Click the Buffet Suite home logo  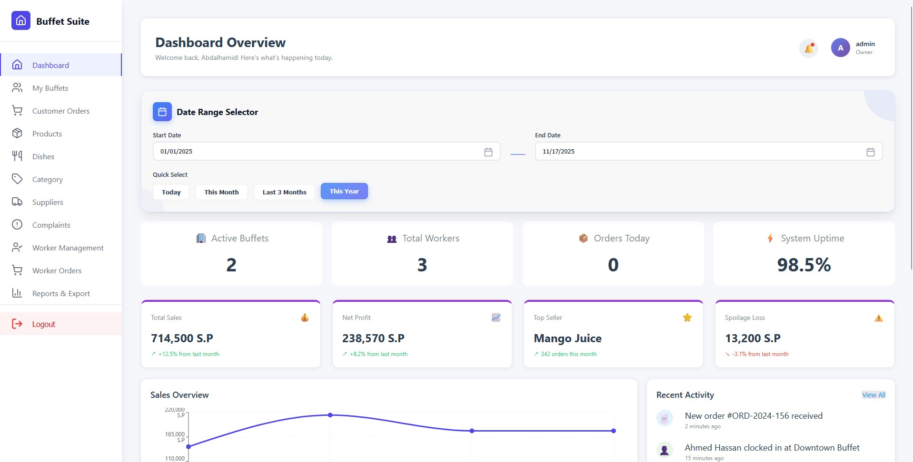point(21,21)
